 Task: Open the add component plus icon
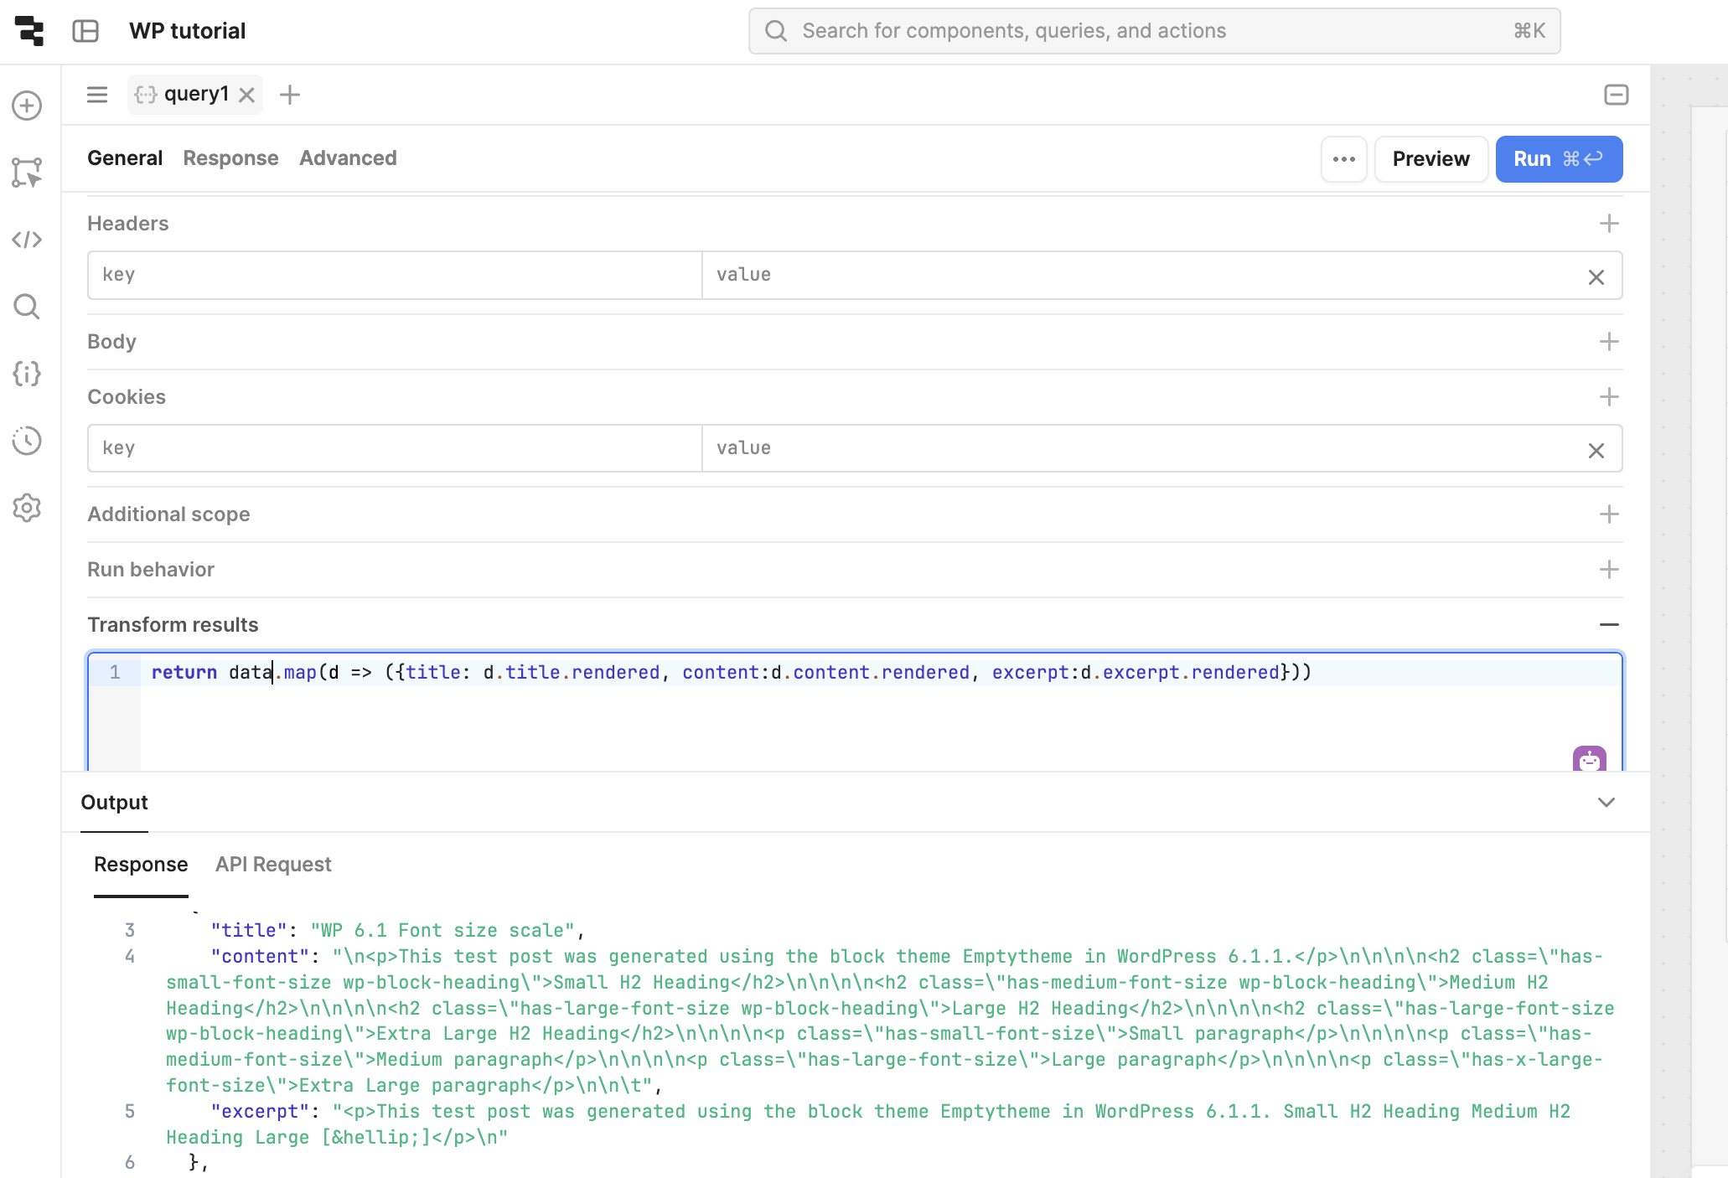(x=27, y=106)
